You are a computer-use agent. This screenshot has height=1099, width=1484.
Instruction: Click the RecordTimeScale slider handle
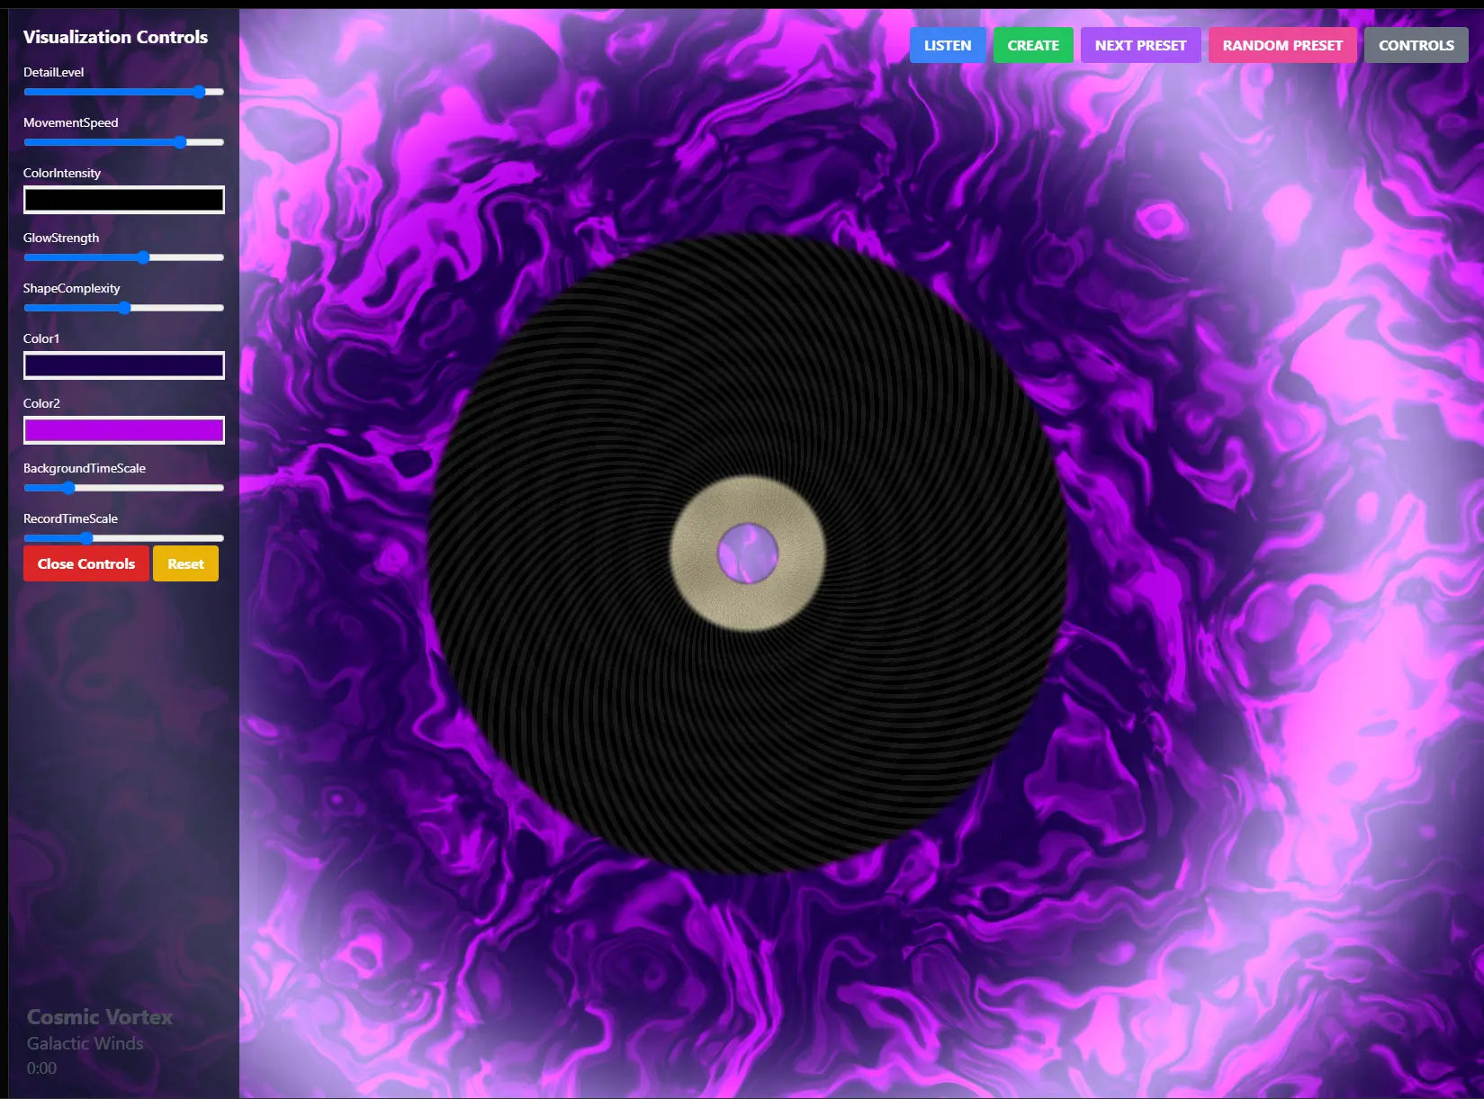85,537
